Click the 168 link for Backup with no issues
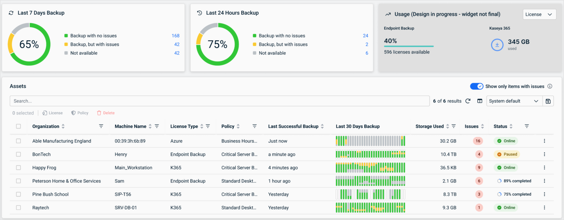 [x=176, y=36]
